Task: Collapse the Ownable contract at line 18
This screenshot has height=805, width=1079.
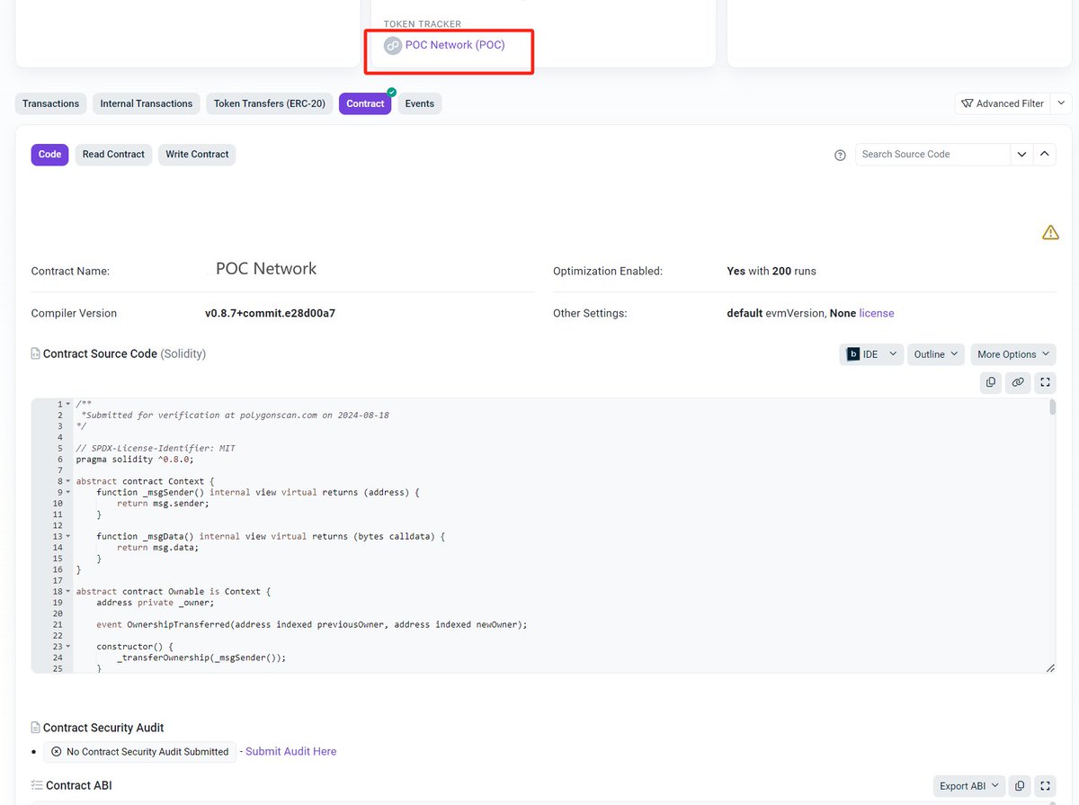Action: (x=68, y=592)
